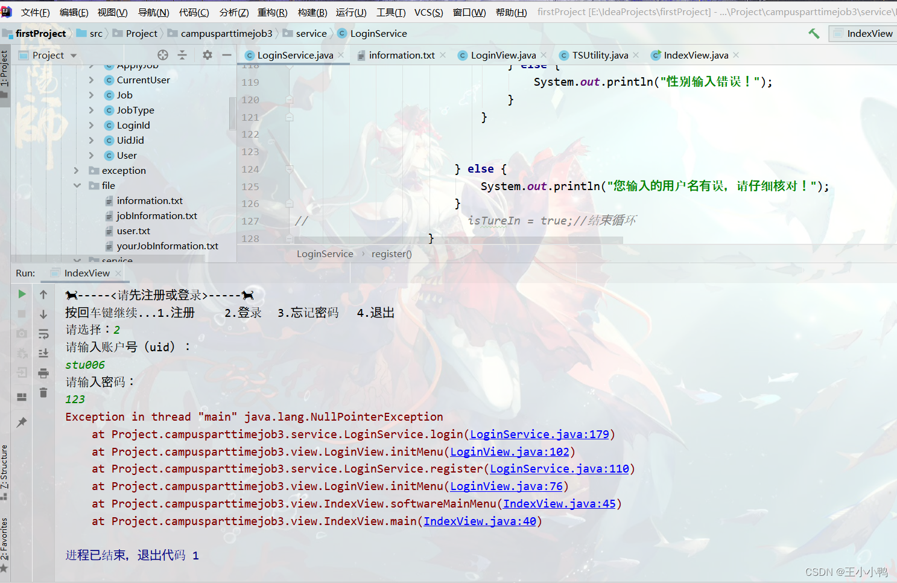The height and width of the screenshot is (583, 897).
Task: Open the 编辑(E) menu
Action: [x=74, y=12]
